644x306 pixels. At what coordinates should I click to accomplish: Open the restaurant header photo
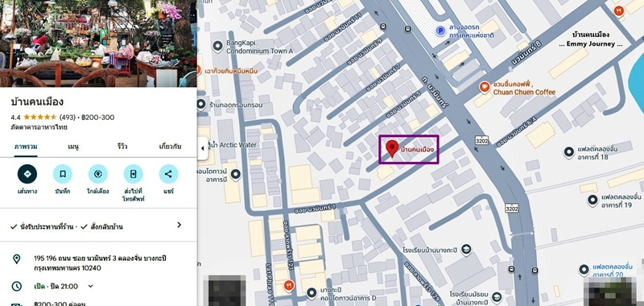point(98,43)
